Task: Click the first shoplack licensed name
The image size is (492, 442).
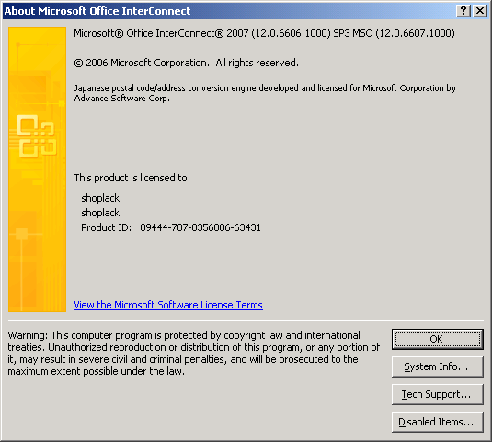Action: tap(100, 198)
